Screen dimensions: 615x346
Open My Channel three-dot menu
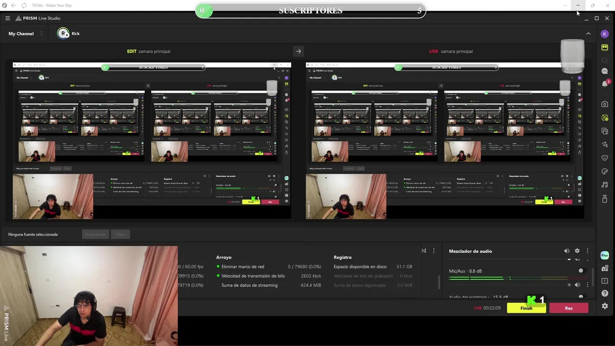[x=41, y=34]
